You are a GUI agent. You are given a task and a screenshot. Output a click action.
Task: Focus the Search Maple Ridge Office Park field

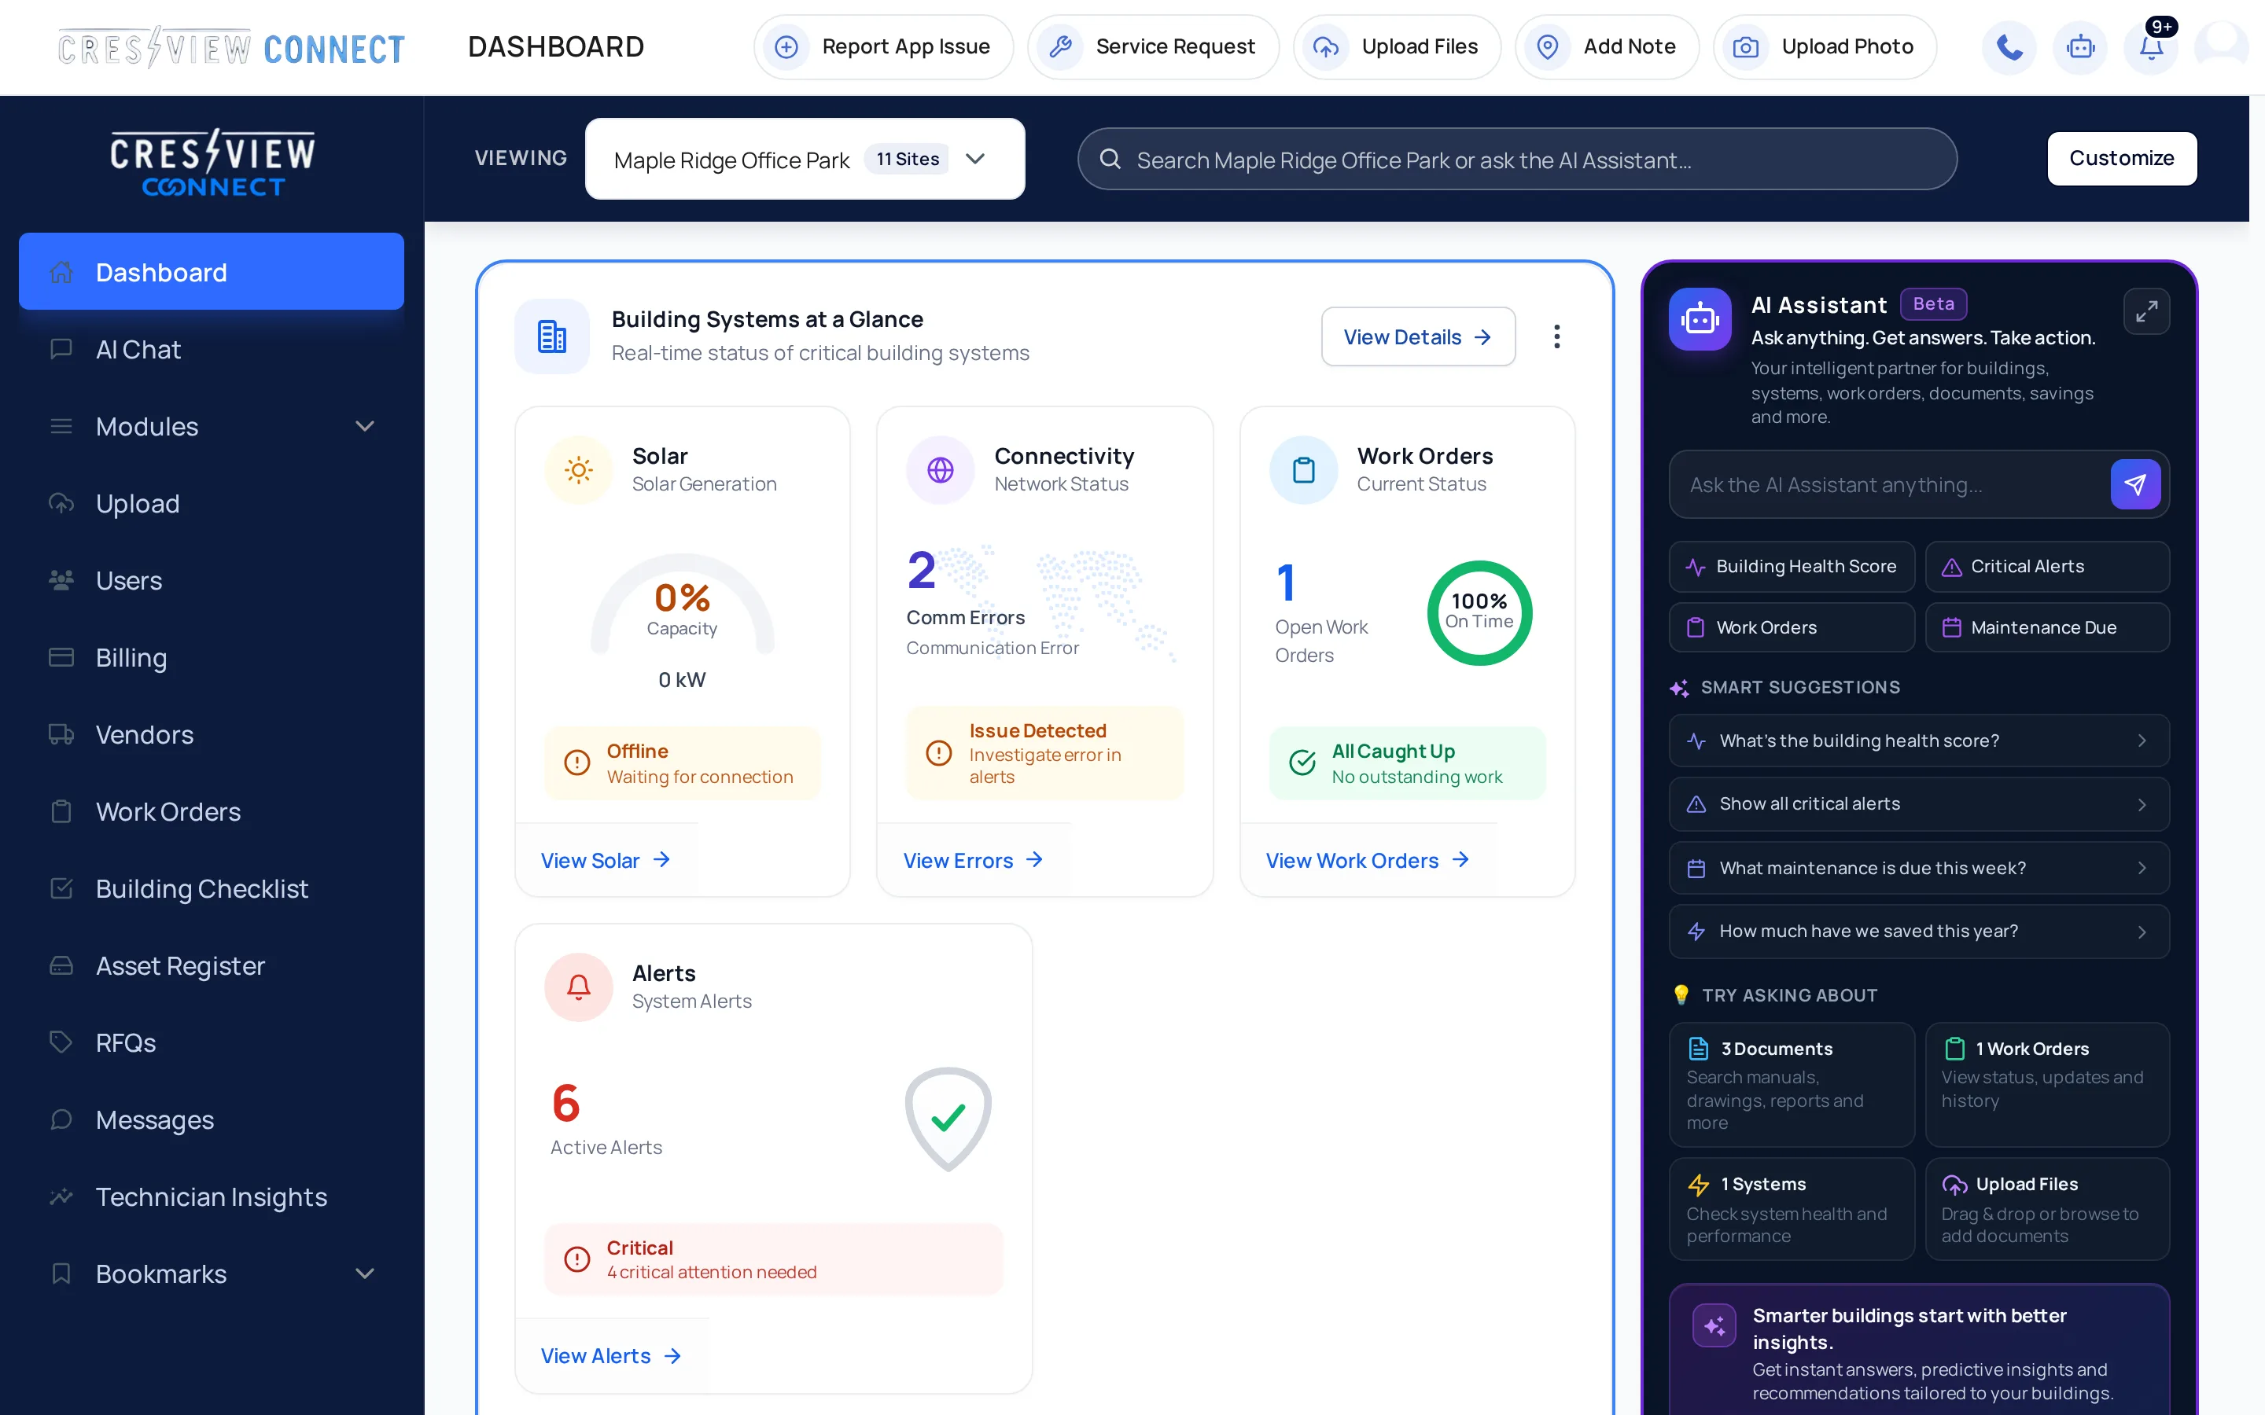tap(1517, 159)
